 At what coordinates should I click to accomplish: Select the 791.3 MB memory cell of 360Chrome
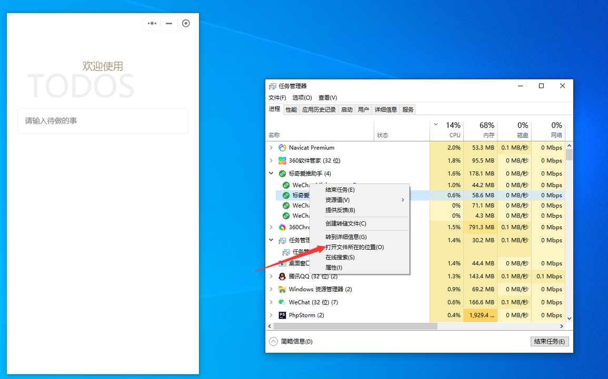click(x=481, y=227)
